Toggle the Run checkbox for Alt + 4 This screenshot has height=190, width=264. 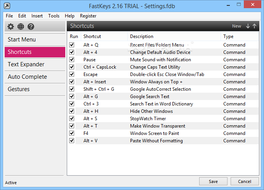point(72,52)
